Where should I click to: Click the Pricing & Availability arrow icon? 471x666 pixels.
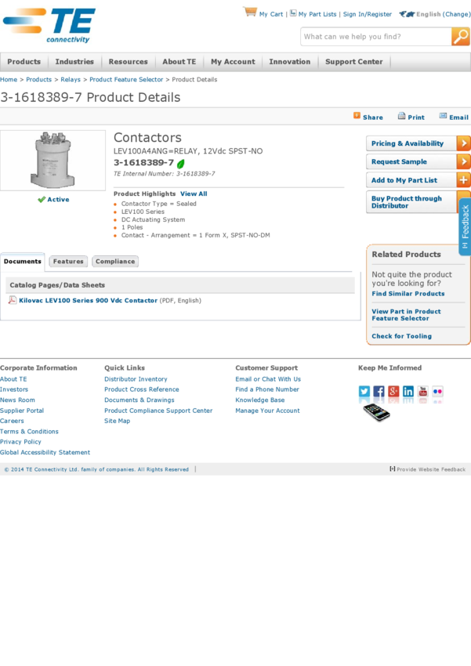coord(463,143)
